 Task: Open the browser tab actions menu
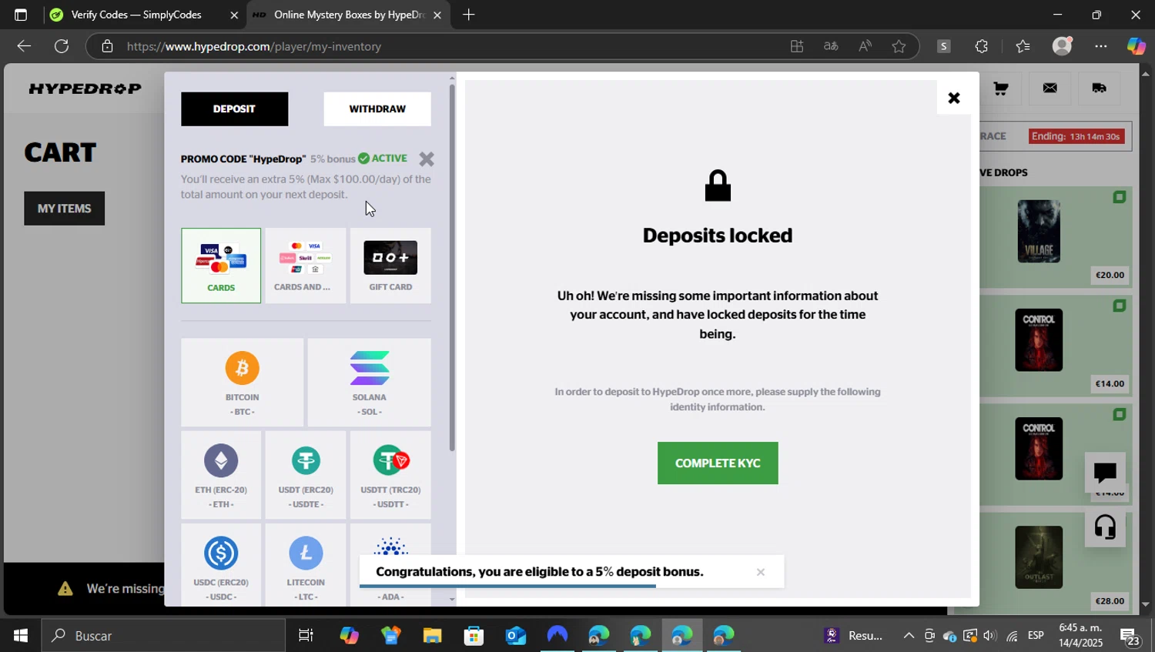[21, 15]
